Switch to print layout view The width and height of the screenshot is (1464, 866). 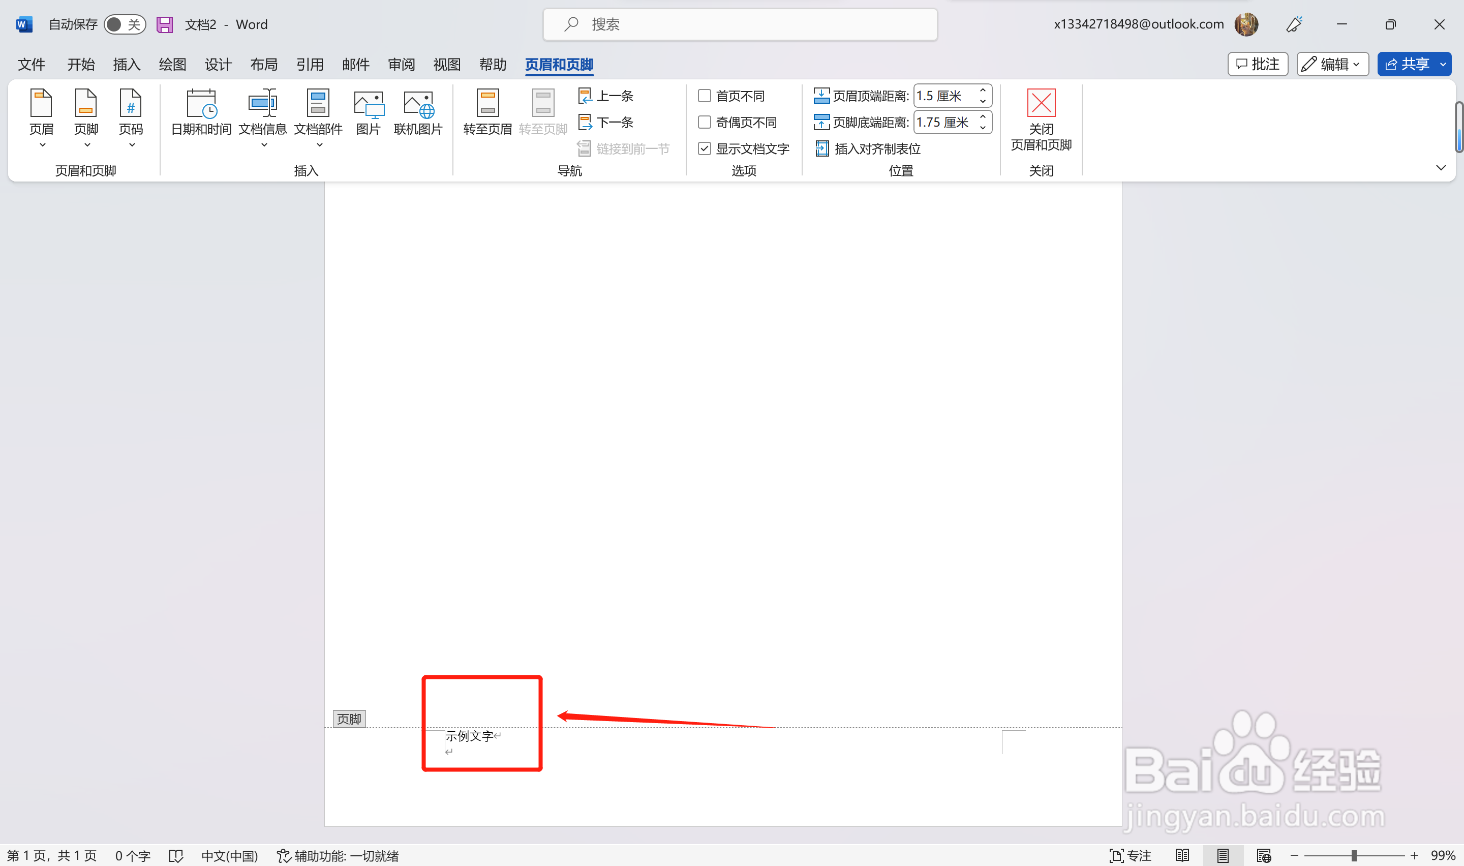(x=1223, y=855)
